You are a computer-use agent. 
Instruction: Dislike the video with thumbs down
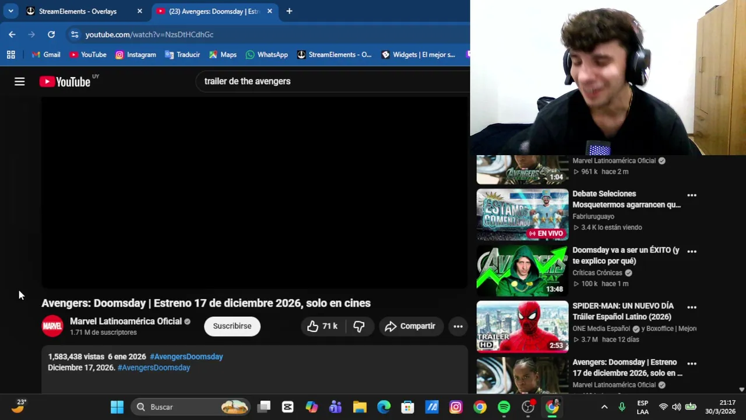pyautogui.click(x=359, y=326)
